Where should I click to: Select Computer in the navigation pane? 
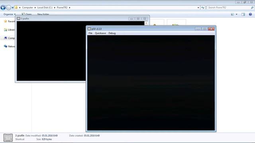pos(10,38)
